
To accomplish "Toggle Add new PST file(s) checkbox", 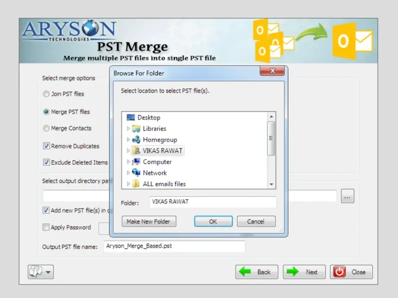I will point(46,210).
